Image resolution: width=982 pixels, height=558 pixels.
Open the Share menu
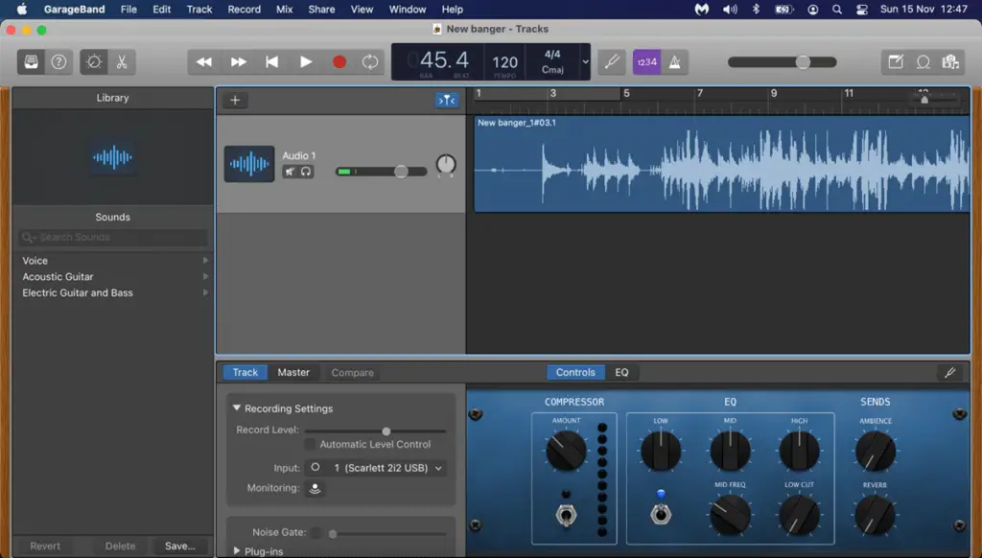[321, 10]
